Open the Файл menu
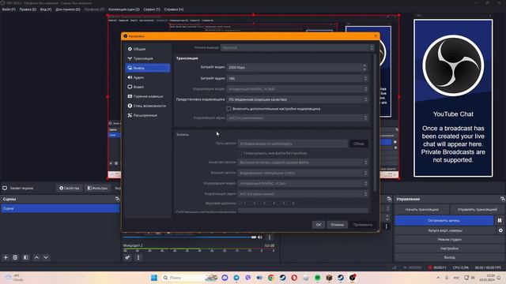Image resolution: width=506 pixels, height=284 pixels. coord(9,9)
